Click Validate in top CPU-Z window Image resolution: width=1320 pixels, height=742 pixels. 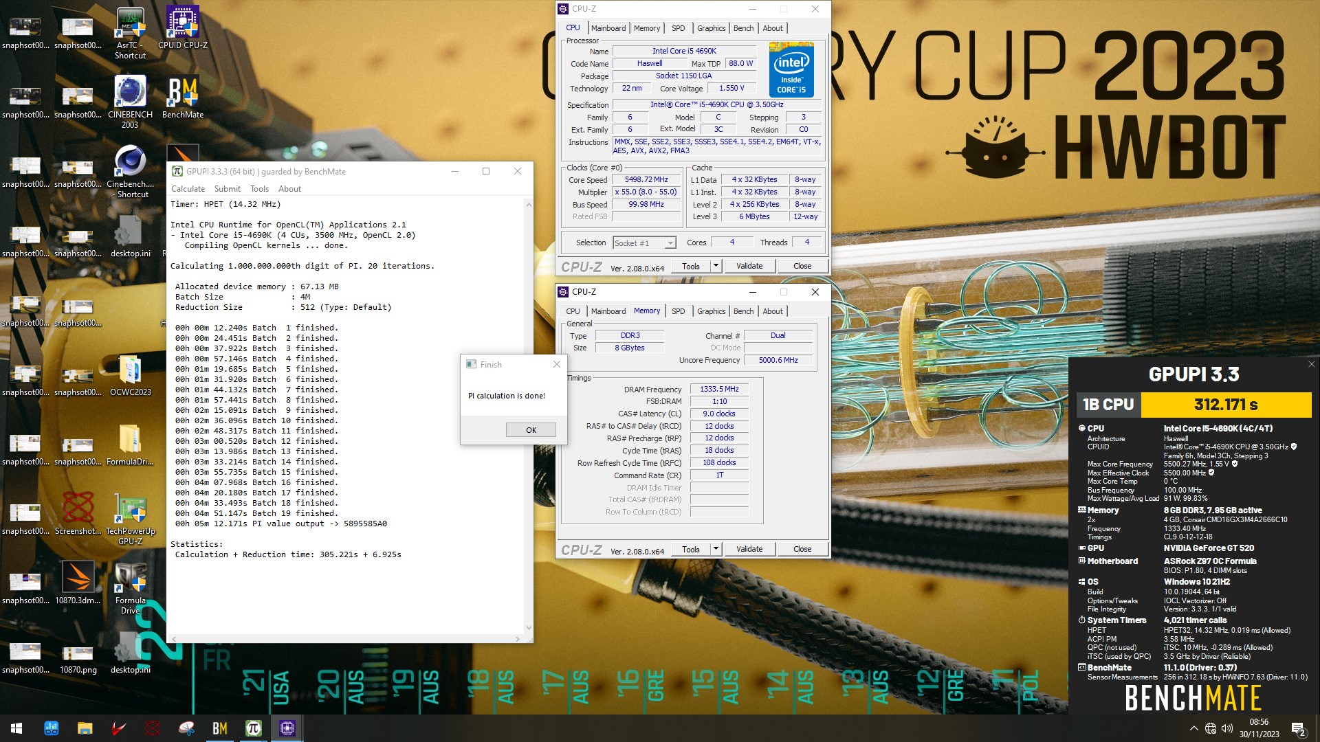click(749, 266)
